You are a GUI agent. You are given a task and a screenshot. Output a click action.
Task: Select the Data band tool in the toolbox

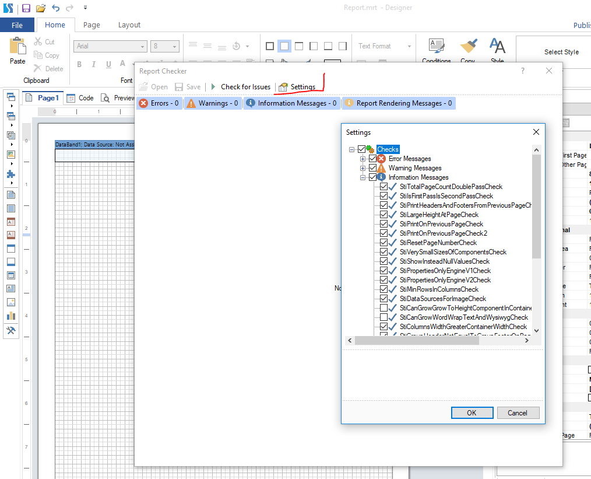tap(11, 275)
